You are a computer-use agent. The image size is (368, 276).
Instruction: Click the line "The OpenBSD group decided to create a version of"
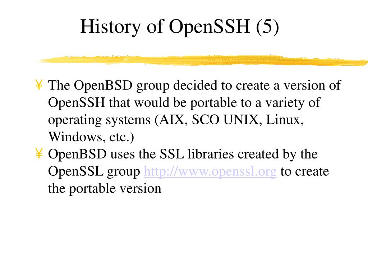[194, 86]
